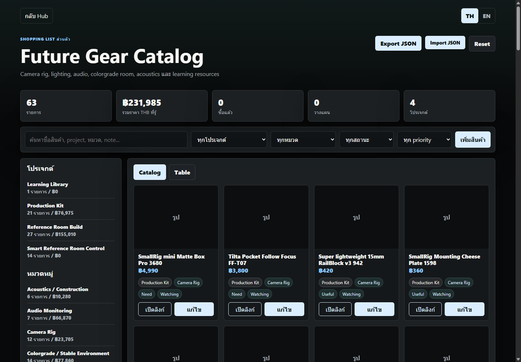
Task: Open link for SmallRig Mounting Cheese Plate
Action: coord(425,309)
